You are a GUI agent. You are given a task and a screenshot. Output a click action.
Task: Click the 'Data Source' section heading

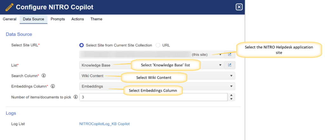[x=19, y=34]
